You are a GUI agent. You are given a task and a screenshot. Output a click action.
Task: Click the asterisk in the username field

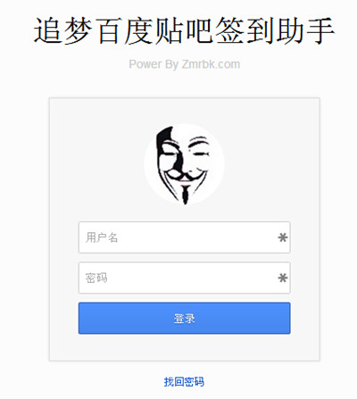282,237
